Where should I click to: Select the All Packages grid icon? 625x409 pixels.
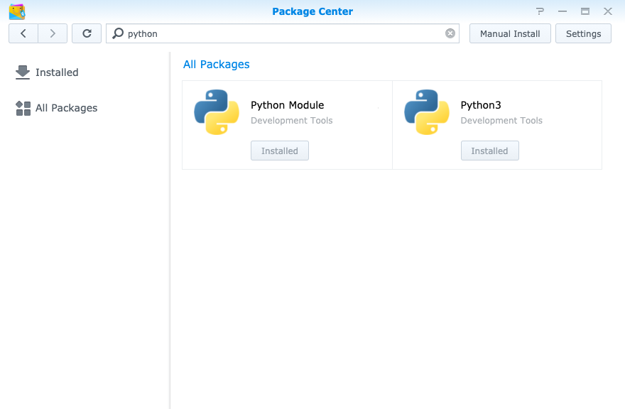(23, 108)
